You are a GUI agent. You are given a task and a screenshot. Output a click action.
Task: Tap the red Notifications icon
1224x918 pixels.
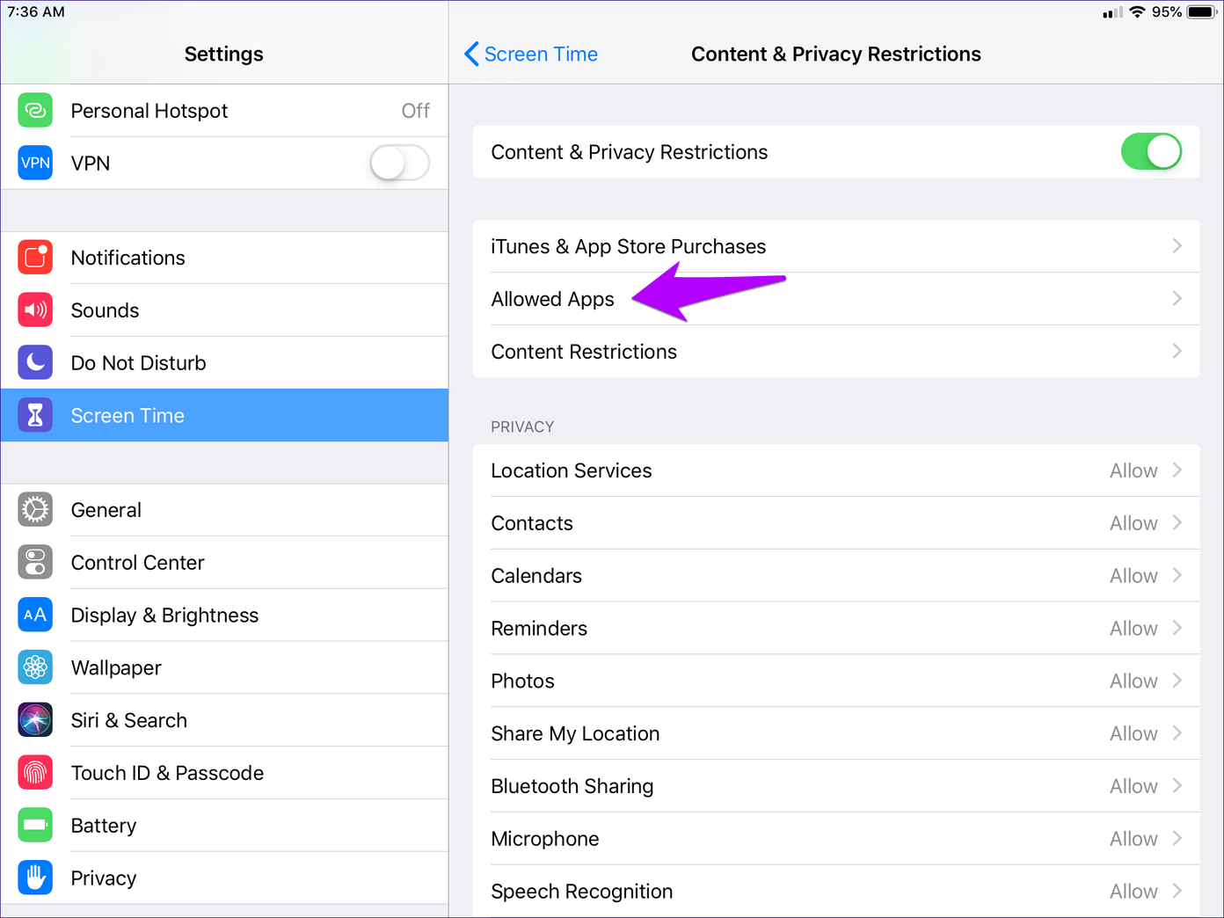pyautogui.click(x=35, y=258)
